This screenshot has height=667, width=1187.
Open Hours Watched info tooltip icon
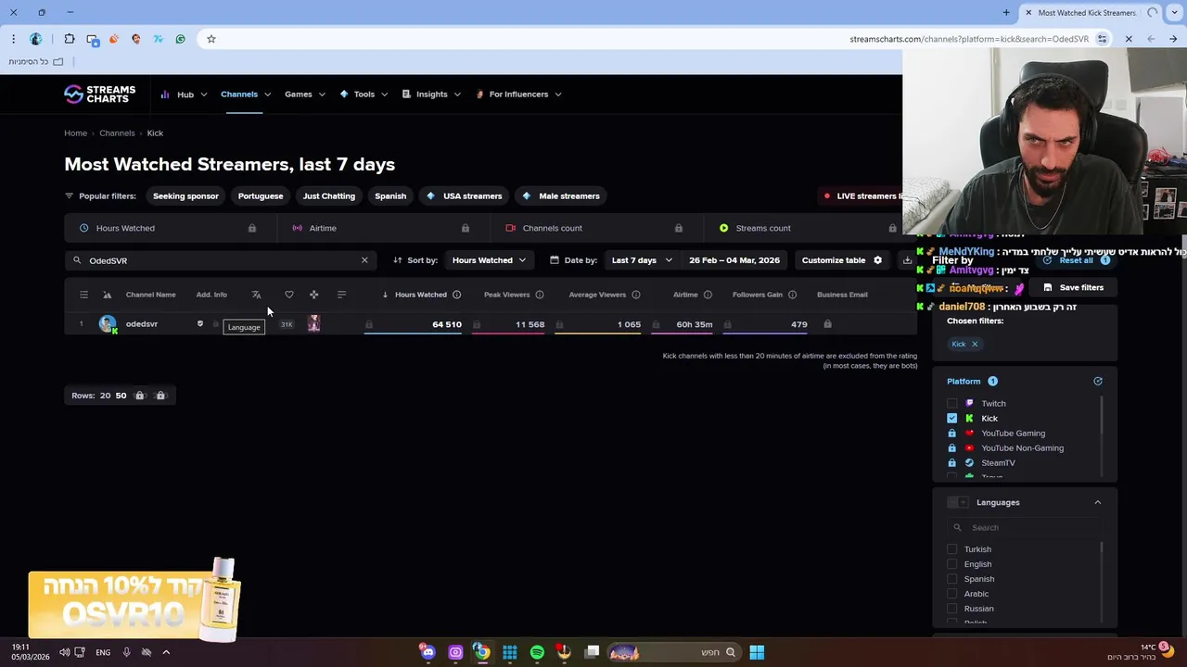point(456,295)
